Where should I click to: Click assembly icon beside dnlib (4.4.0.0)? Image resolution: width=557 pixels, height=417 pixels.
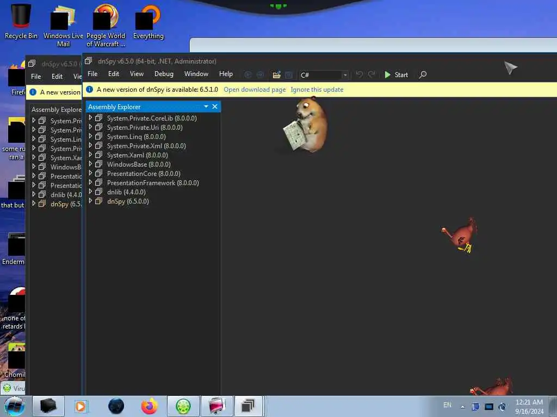pos(99,192)
